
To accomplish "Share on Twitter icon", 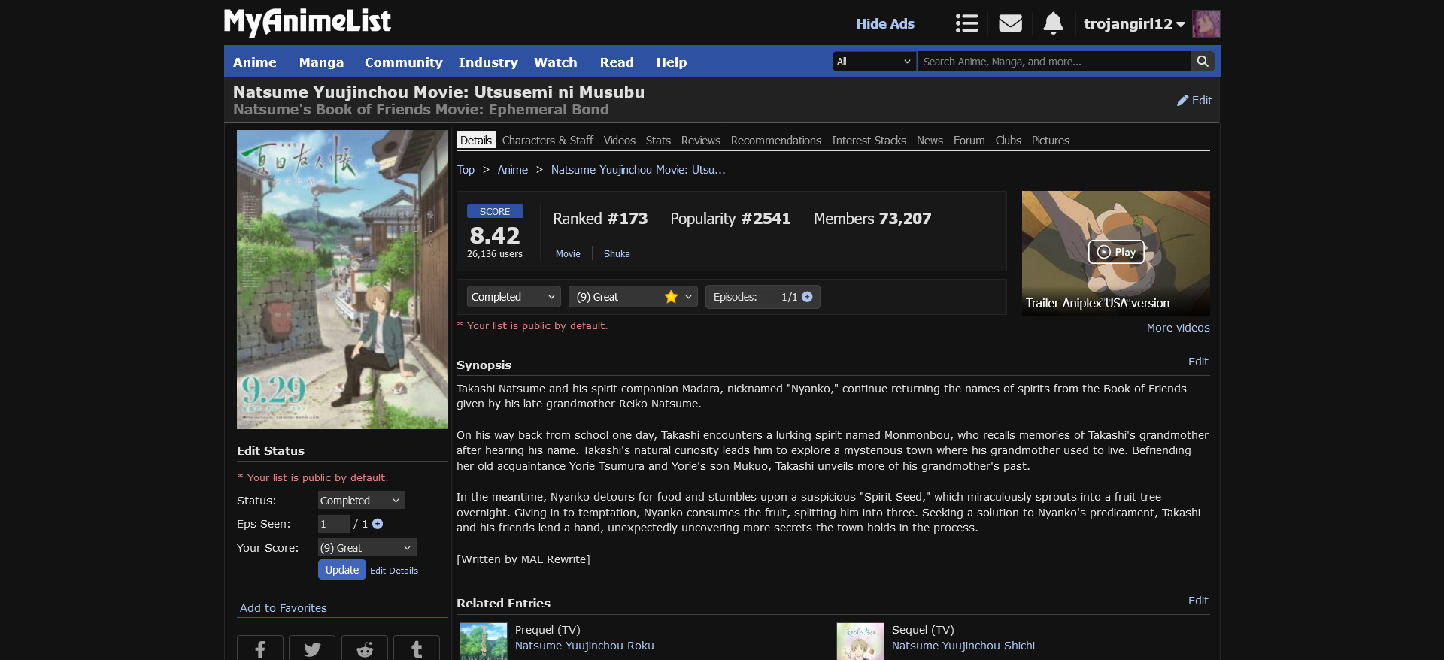I will (x=312, y=649).
